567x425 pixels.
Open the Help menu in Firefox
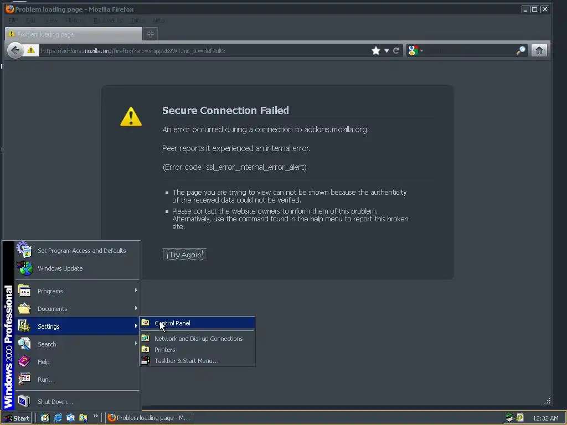(x=159, y=20)
